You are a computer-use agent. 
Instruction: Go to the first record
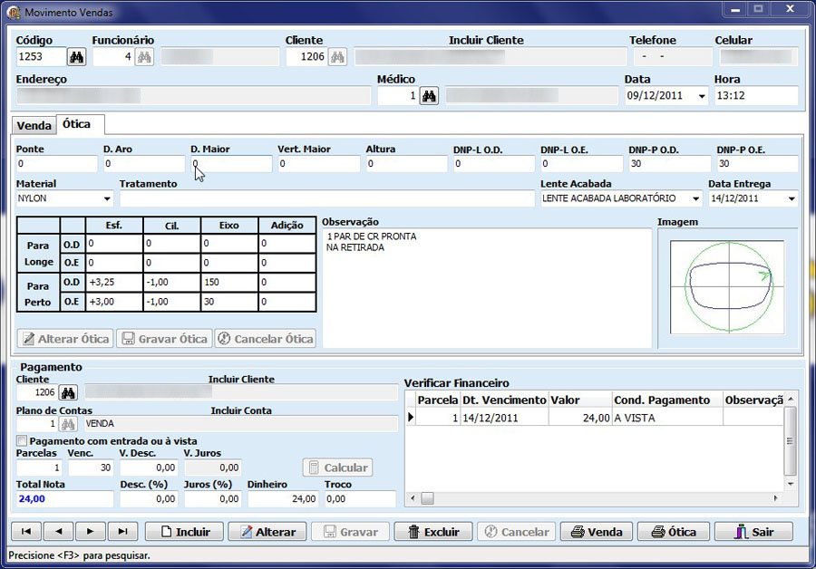tap(26, 532)
